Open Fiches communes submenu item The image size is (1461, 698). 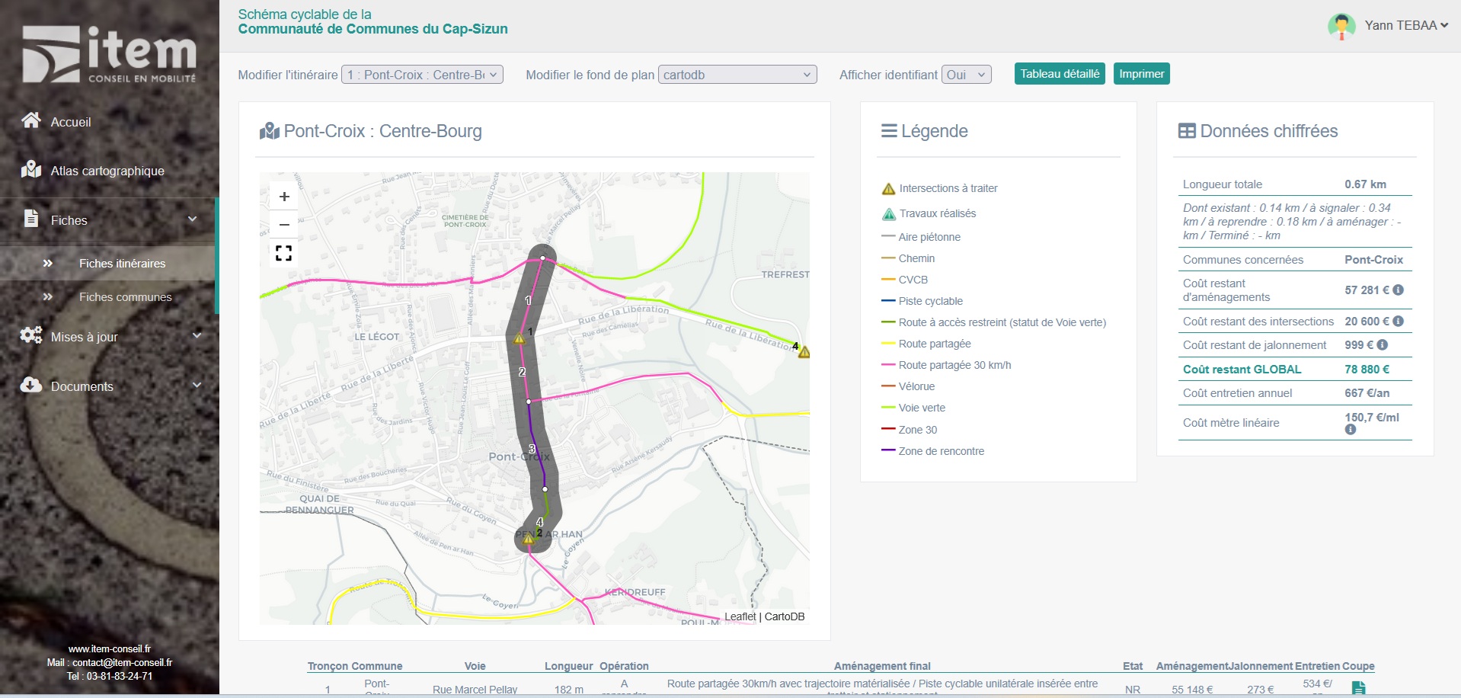pos(126,297)
